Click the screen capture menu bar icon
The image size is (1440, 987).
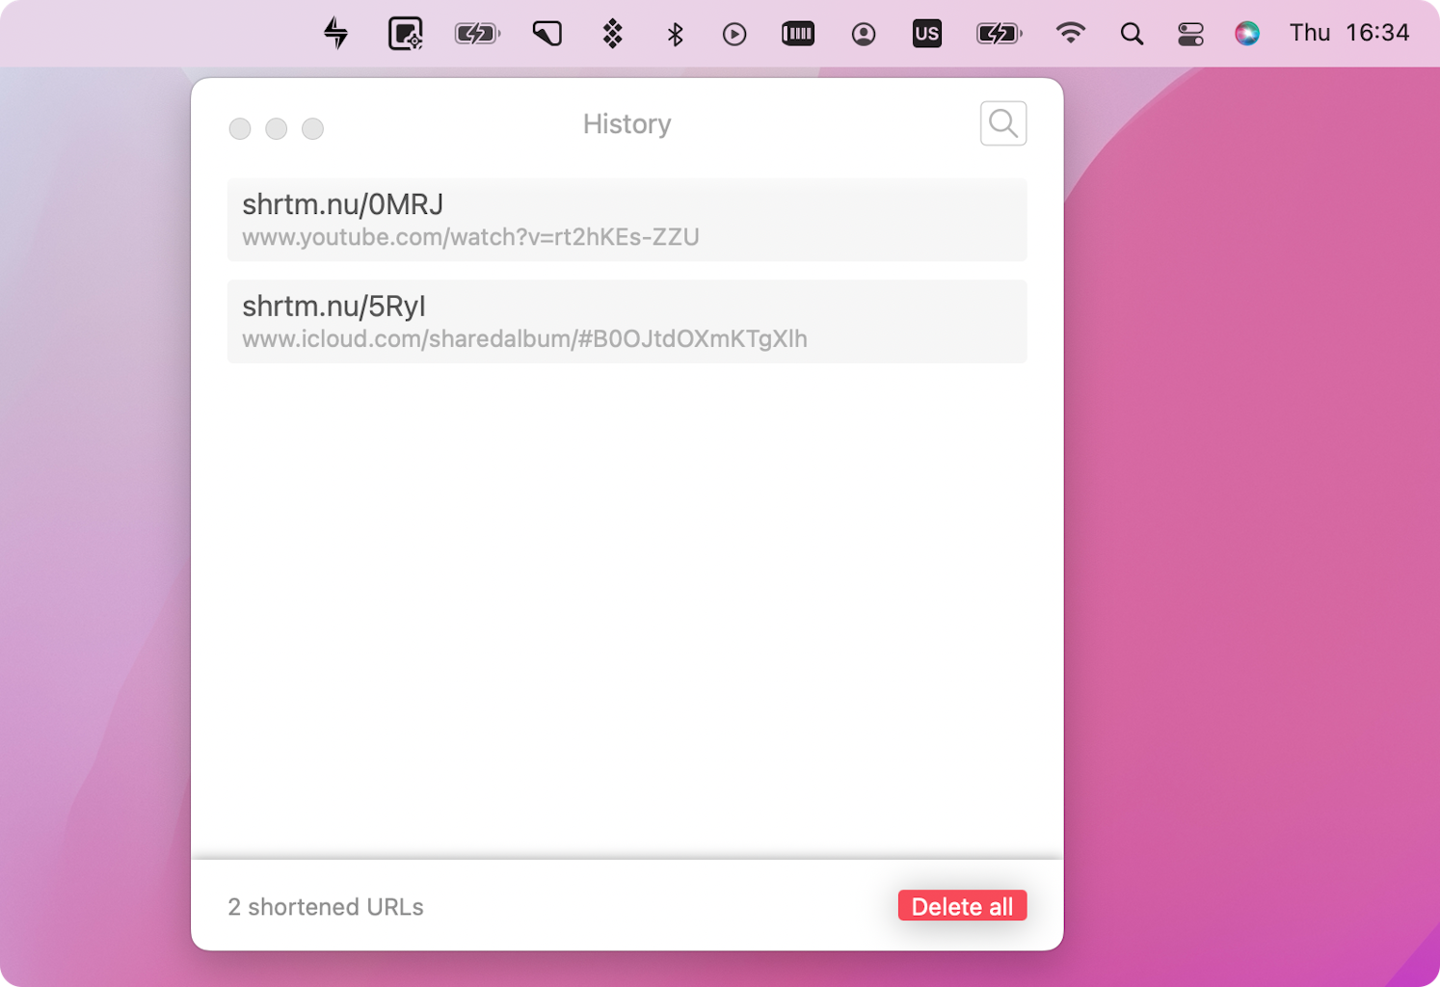coord(405,34)
